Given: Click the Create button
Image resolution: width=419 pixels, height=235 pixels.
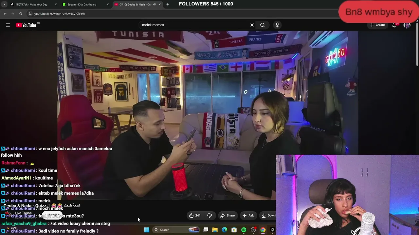Looking at the screenshot, I should 377,25.
